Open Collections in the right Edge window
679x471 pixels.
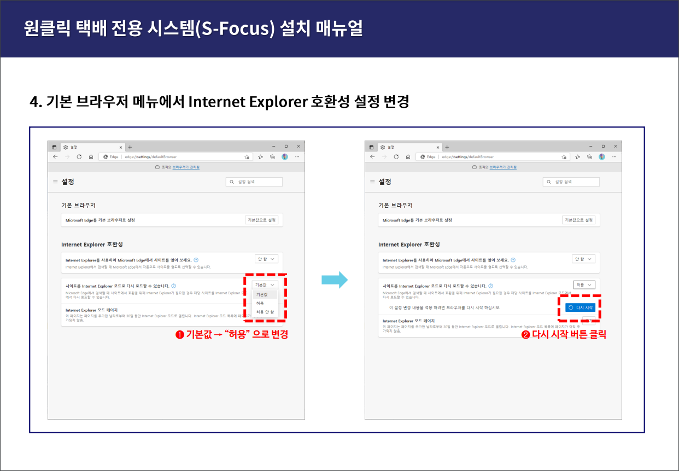pos(589,156)
